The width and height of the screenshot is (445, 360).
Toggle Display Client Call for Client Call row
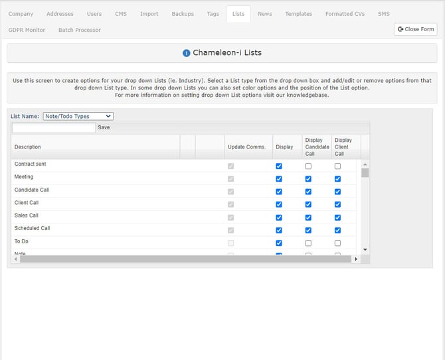tap(337, 204)
